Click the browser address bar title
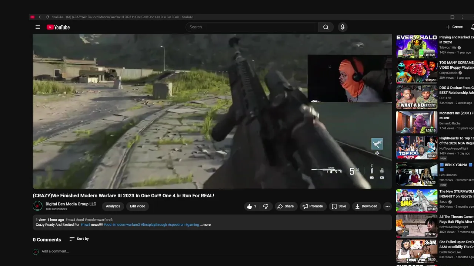 pyautogui.click(x=123, y=17)
